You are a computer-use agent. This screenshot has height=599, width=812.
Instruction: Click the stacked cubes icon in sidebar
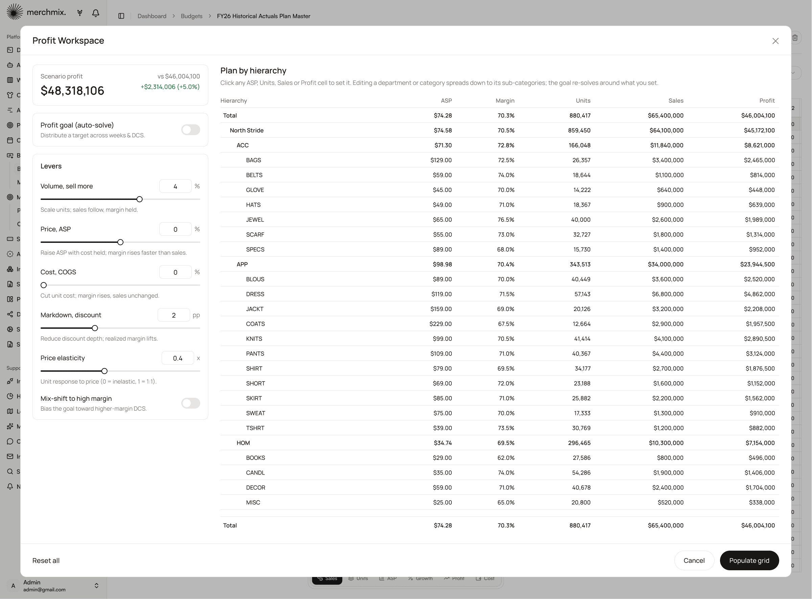pyautogui.click(x=10, y=269)
